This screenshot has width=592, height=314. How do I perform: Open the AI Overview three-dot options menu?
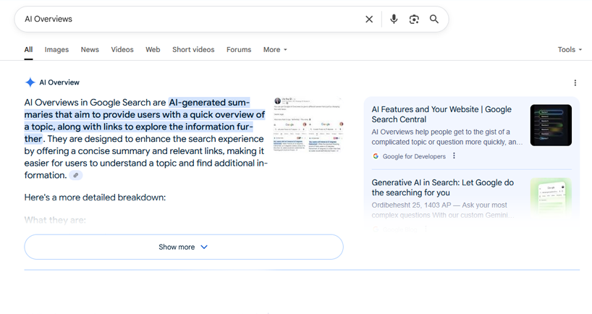click(x=575, y=82)
